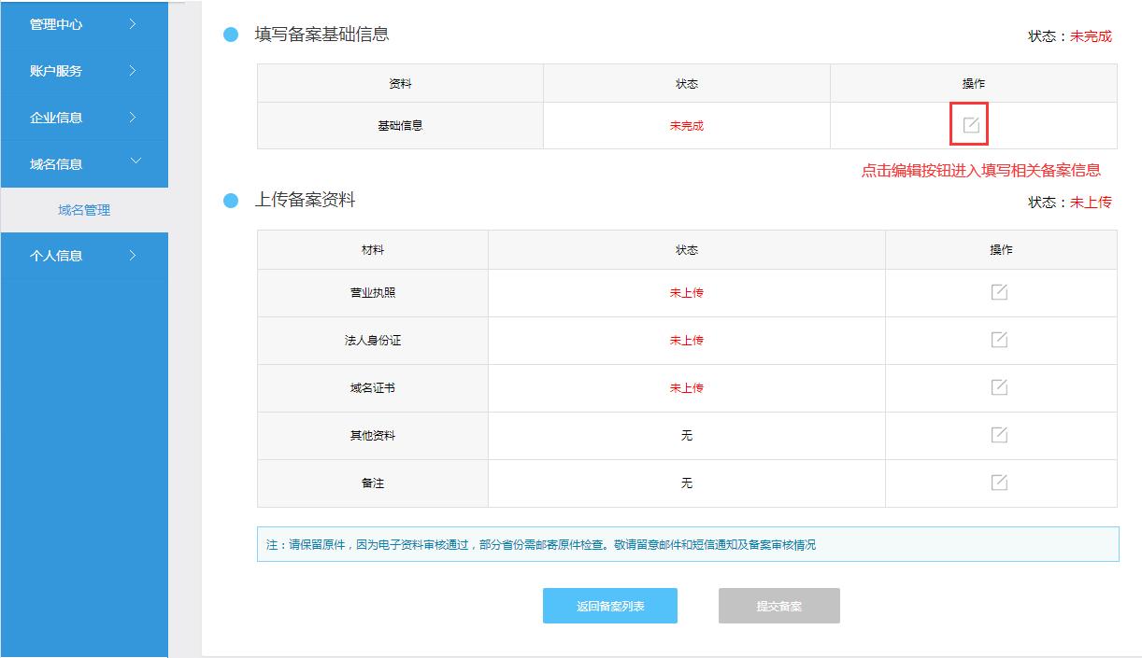This screenshot has height=658, width=1142.
Task: Click the 未上传 text in 营业执照 row
Action: [686, 291]
